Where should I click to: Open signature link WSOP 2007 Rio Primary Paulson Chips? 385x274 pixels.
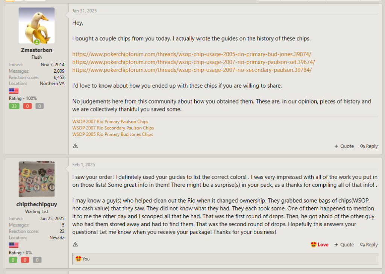[x=110, y=122]
